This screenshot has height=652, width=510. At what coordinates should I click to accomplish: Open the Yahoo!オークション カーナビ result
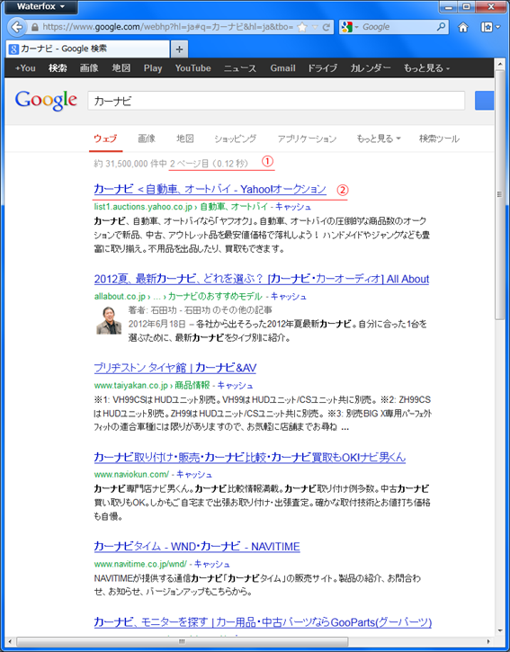coord(210,189)
